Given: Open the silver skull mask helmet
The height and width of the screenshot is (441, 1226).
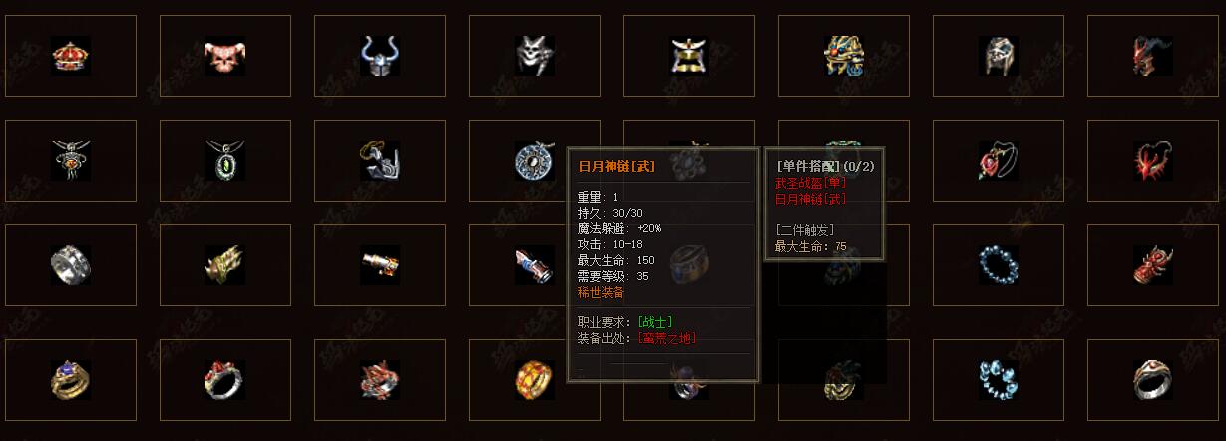Looking at the screenshot, I should [535, 56].
